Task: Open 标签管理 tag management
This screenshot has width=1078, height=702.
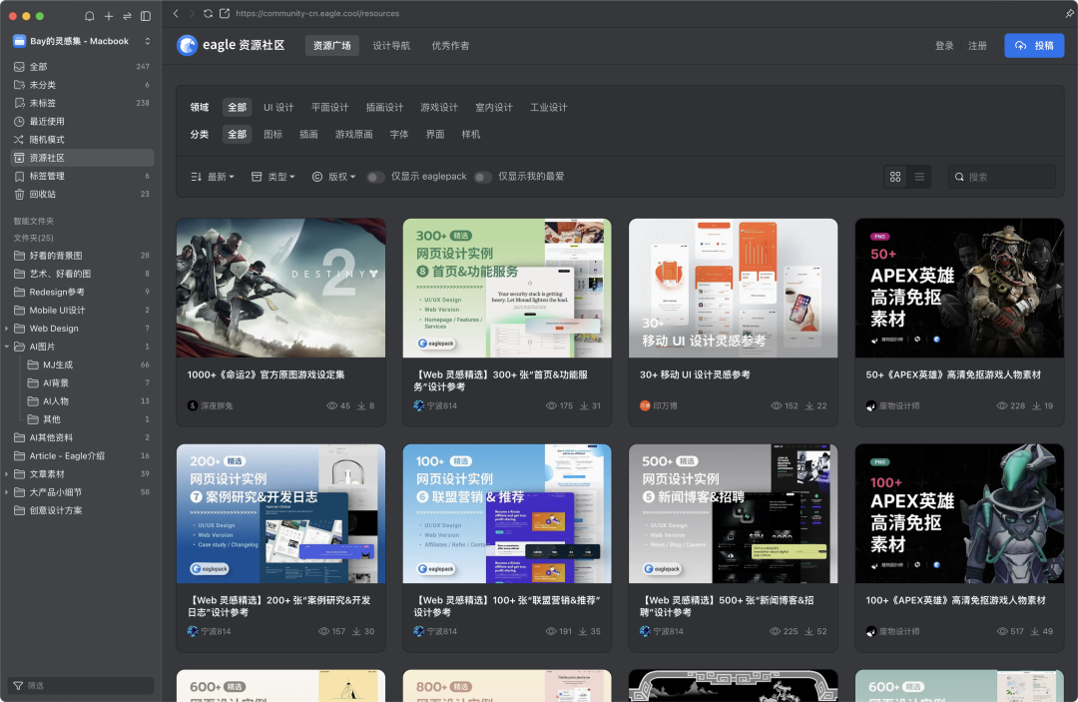Action: [x=82, y=176]
